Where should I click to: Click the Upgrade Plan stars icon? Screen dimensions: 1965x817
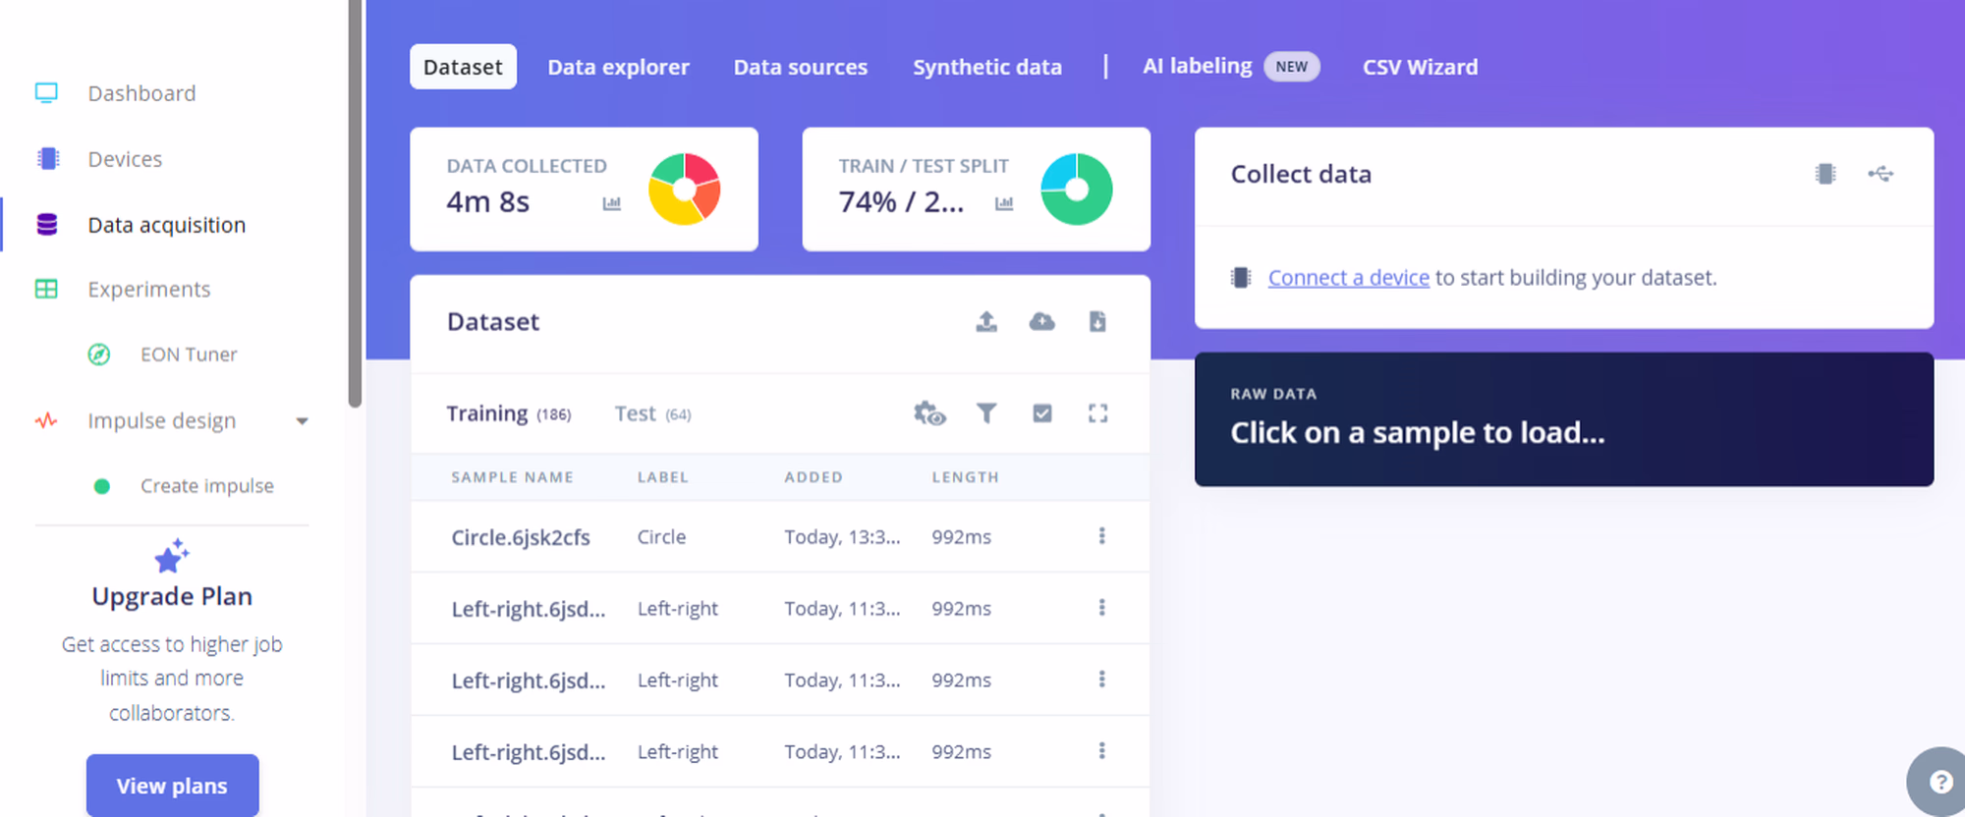(172, 556)
